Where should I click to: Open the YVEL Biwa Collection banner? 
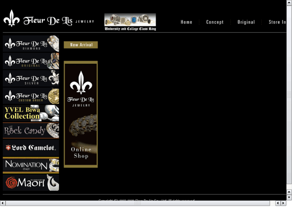pos(31,113)
